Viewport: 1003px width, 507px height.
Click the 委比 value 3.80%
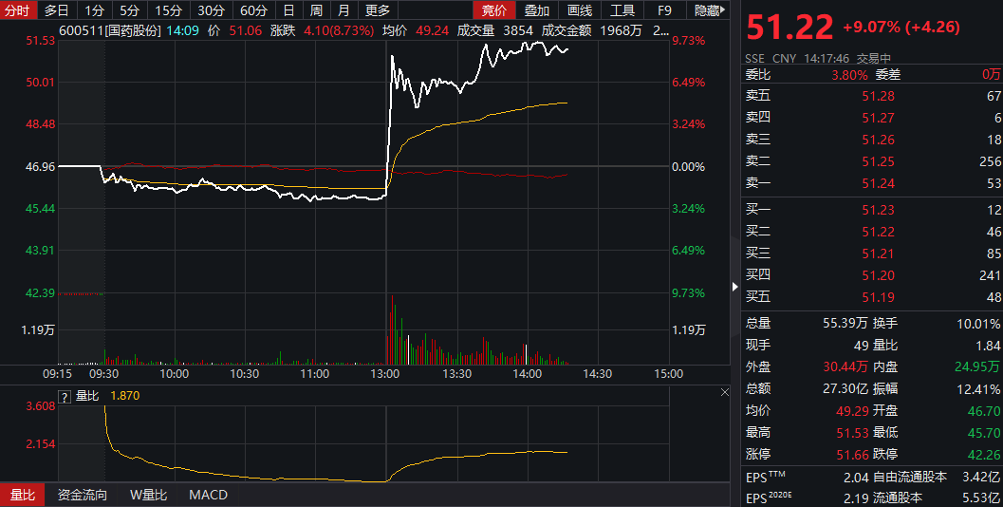pyautogui.click(x=849, y=75)
